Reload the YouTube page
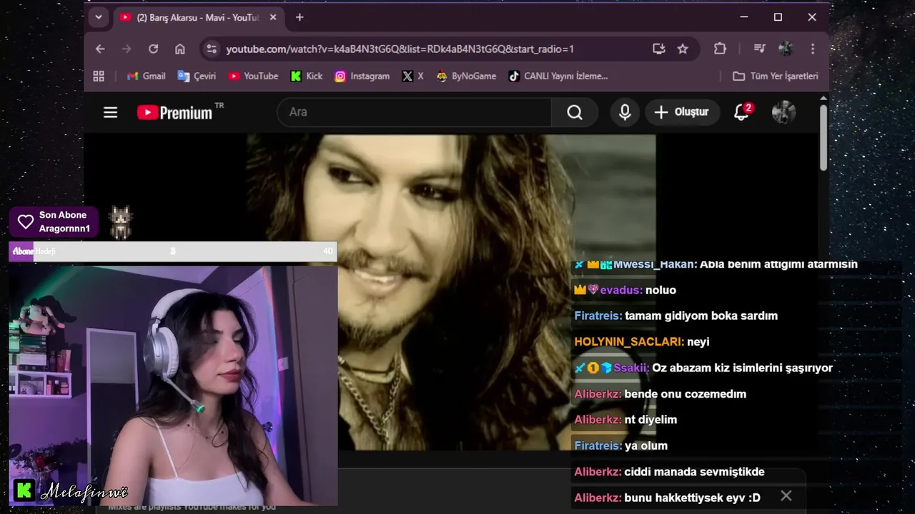This screenshot has height=514, width=915. [153, 49]
